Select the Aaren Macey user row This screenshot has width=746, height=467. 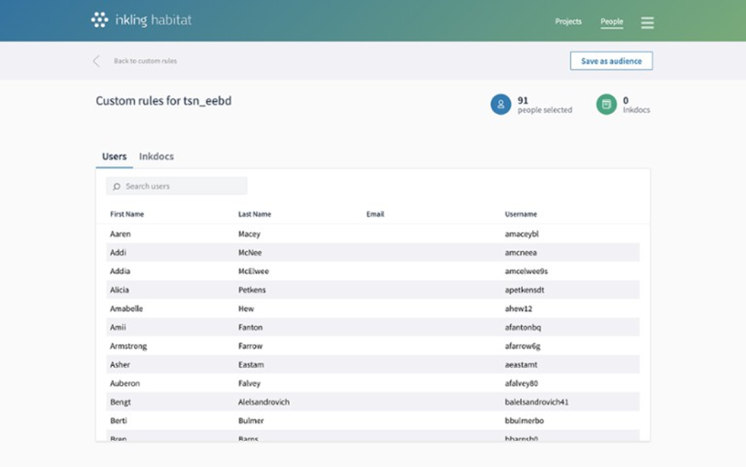pyautogui.click(x=372, y=234)
